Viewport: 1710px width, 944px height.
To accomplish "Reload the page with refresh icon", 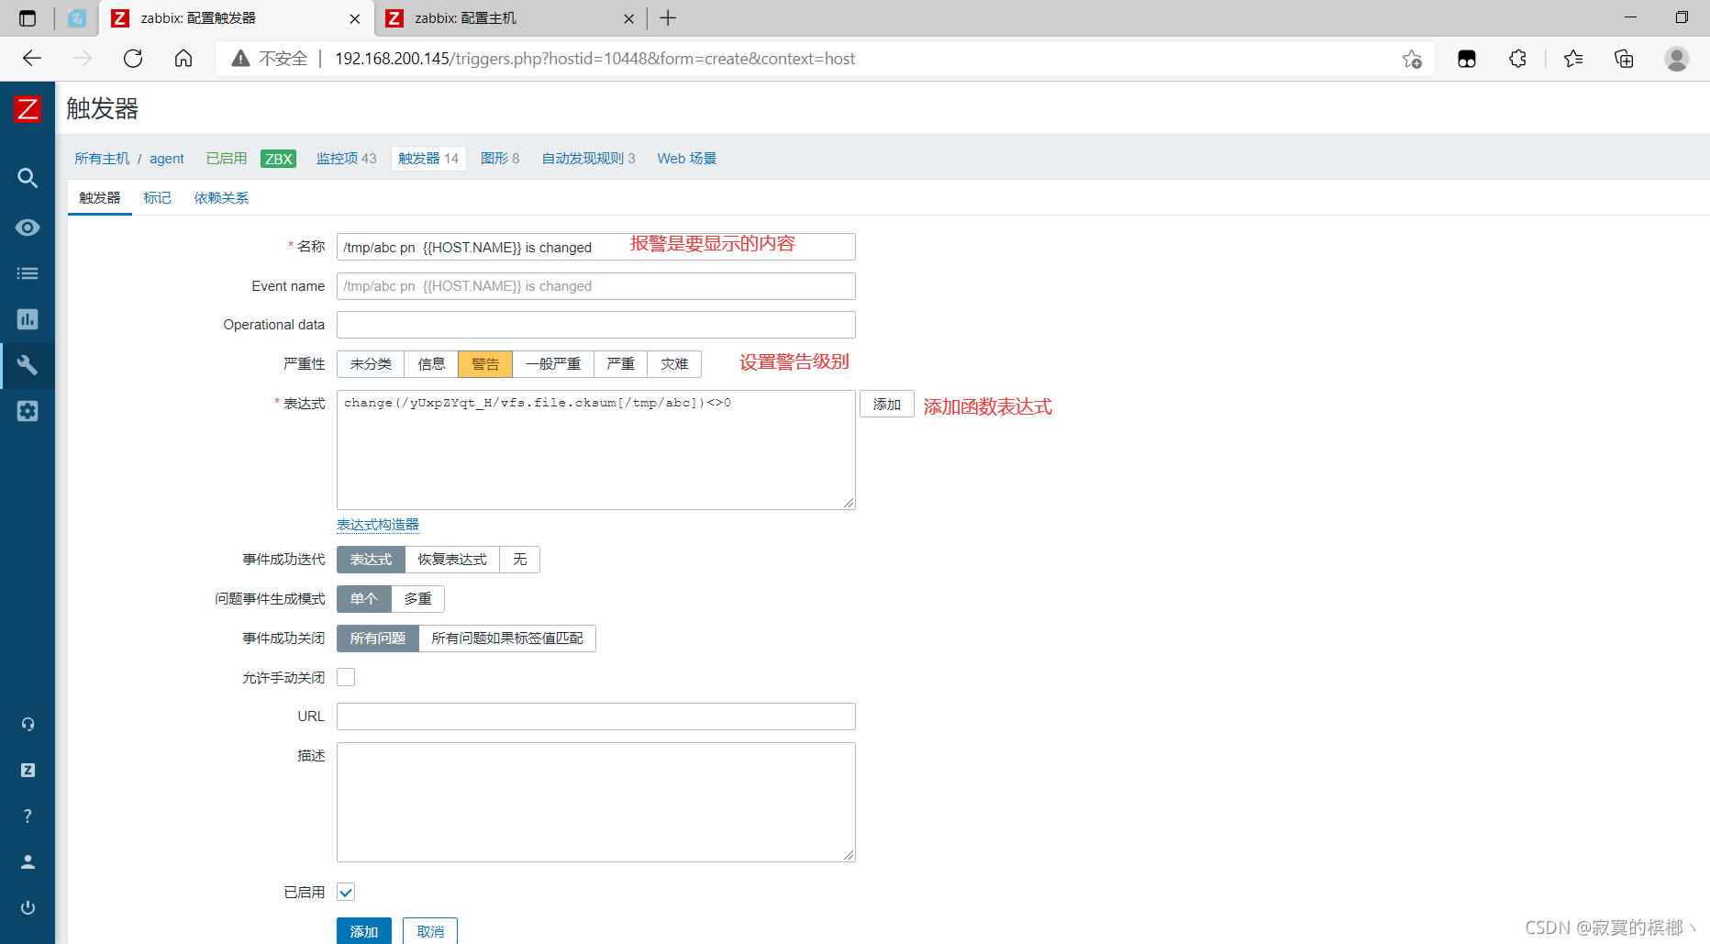I will (133, 59).
